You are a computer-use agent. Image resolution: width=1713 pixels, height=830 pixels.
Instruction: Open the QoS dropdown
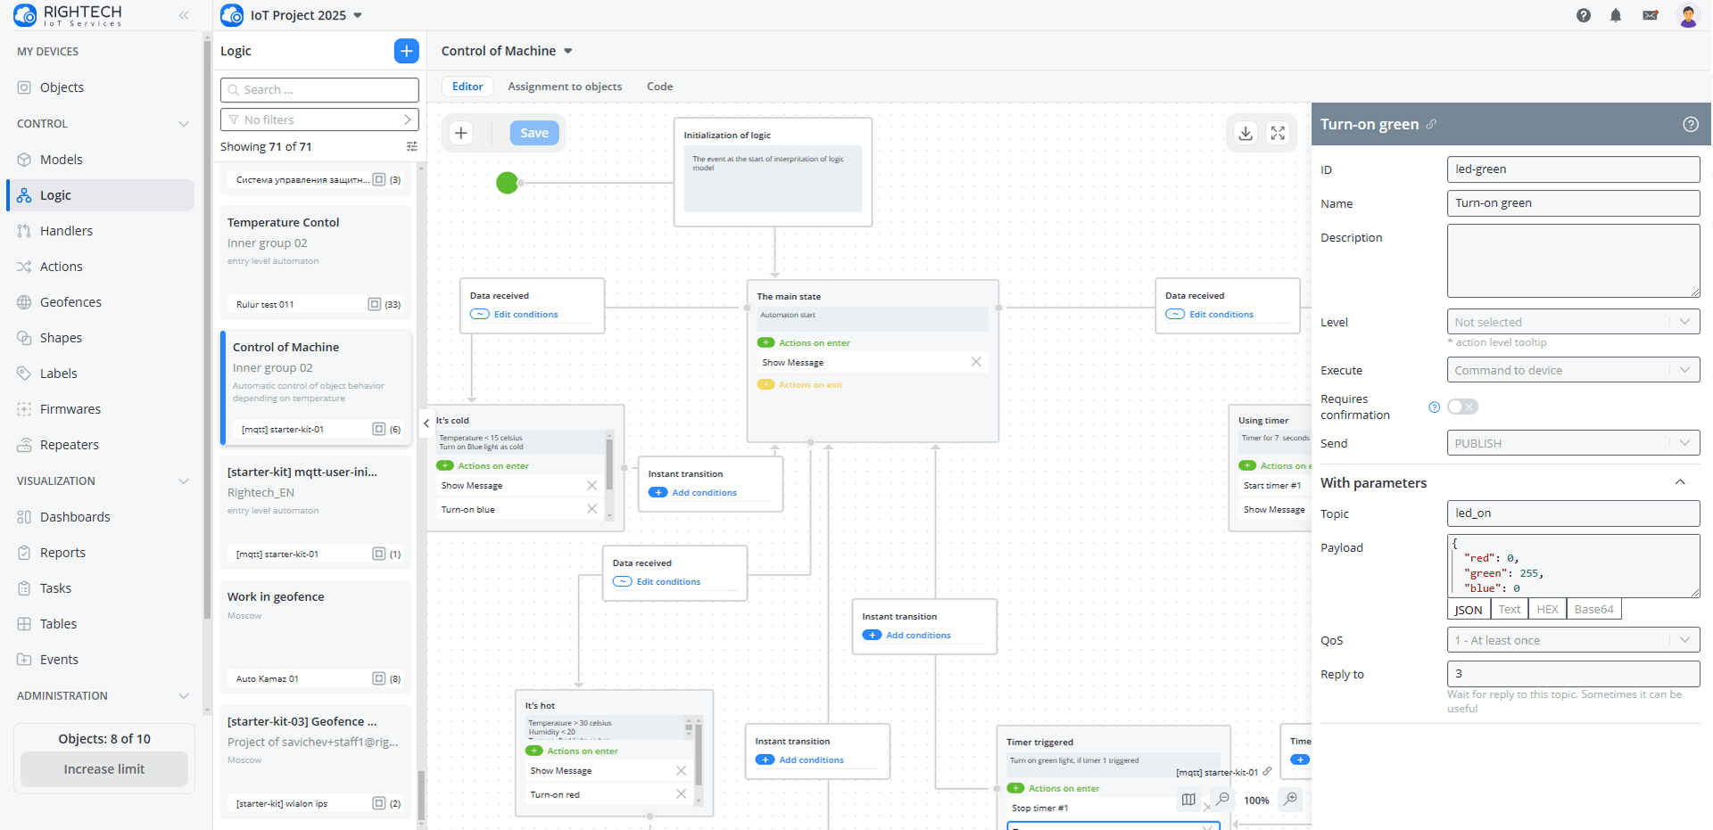click(1572, 640)
